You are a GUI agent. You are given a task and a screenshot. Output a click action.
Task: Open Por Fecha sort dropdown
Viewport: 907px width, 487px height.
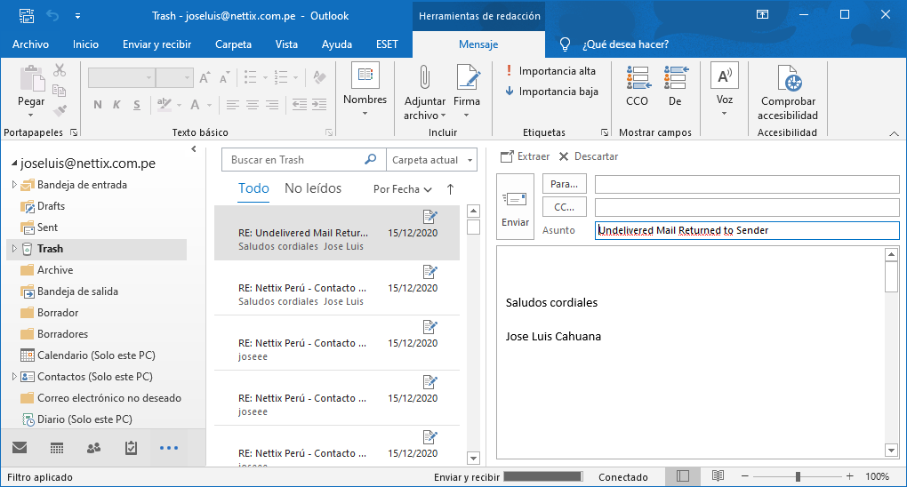click(403, 189)
